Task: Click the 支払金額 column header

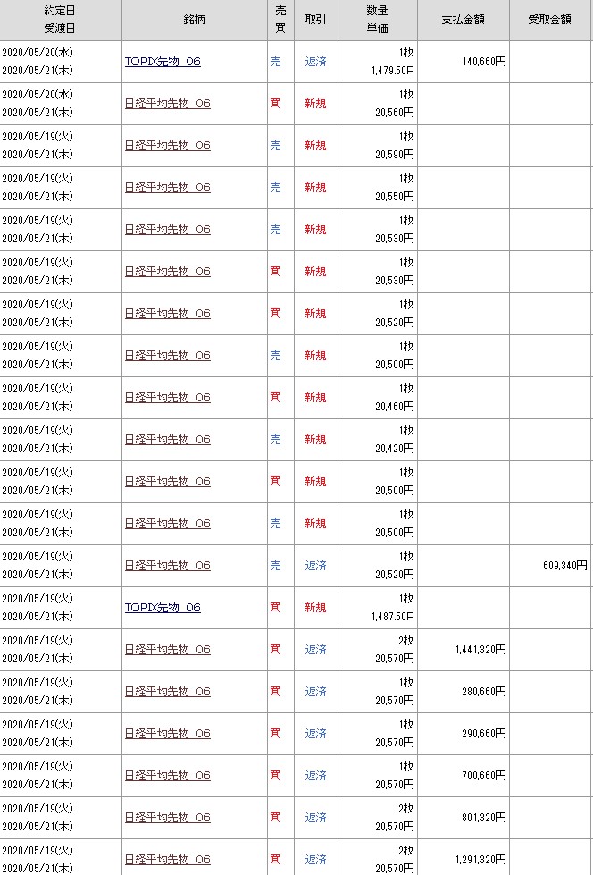Action: click(463, 20)
